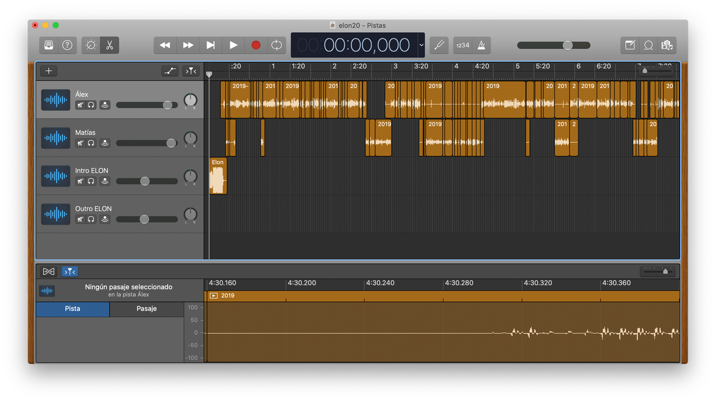Viewport: 716px width, 402px height.
Task: Adjust the master volume slider
Action: (554, 45)
